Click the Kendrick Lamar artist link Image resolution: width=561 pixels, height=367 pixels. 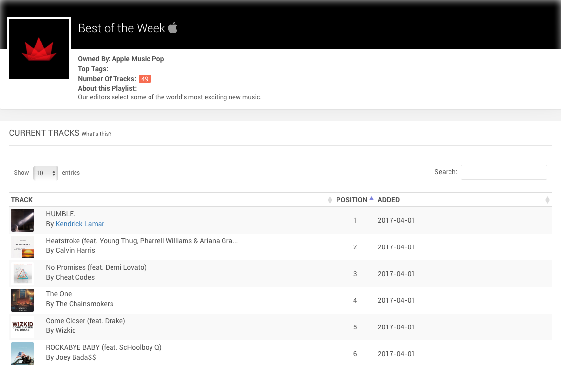click(x=80, y=224)
